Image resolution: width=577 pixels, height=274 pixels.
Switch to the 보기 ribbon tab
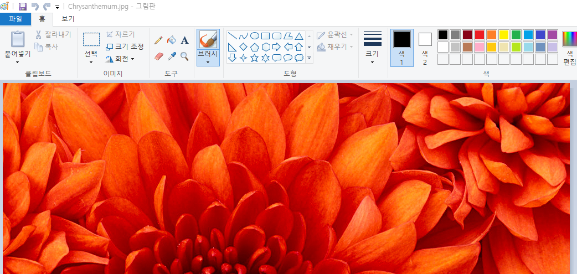click(68, 19)
